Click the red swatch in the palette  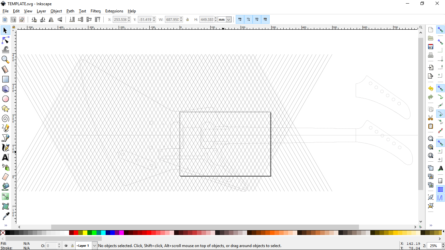(x=76, y=233)
